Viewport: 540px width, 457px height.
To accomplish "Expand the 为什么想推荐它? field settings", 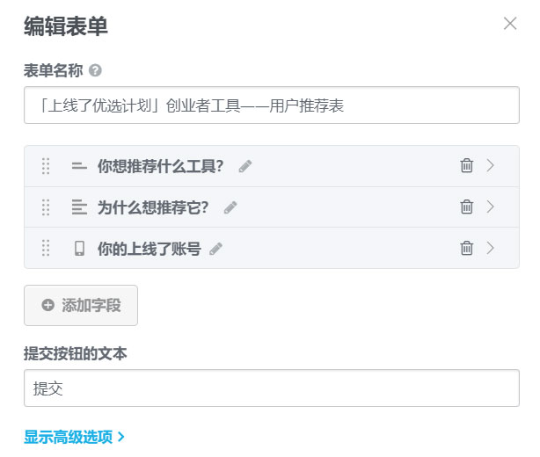I will click(x=491, y=207).
